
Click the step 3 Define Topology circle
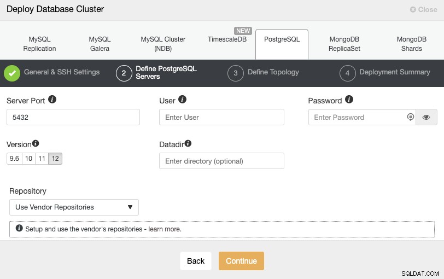click(236, 73)
